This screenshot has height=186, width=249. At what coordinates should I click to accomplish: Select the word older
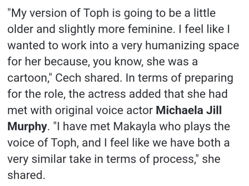(x=20, y=29)
